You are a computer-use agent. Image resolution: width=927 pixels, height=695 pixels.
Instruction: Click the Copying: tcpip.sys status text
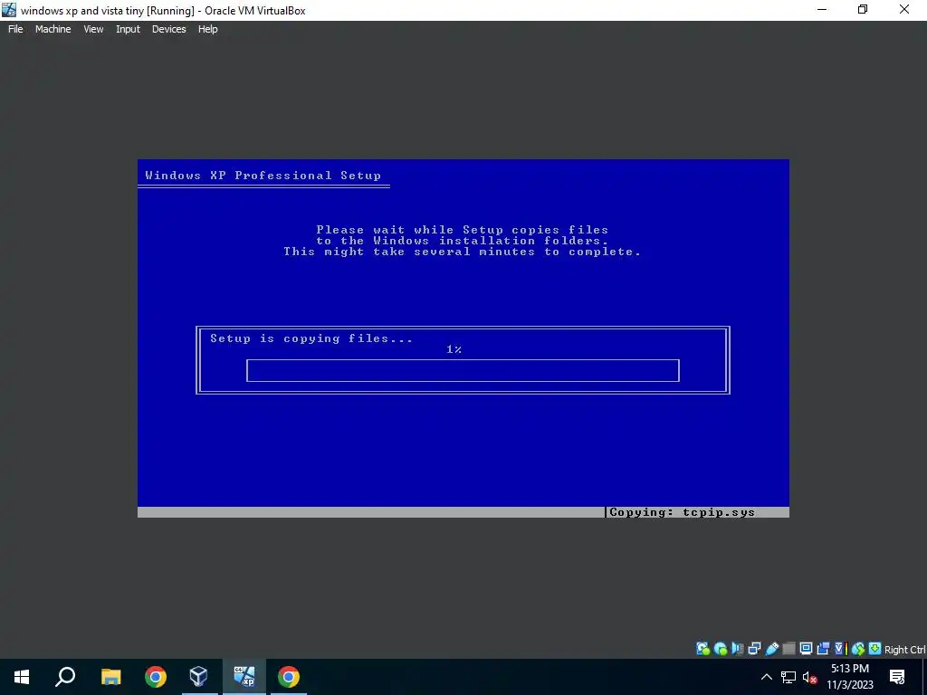(x=683, y=512)
